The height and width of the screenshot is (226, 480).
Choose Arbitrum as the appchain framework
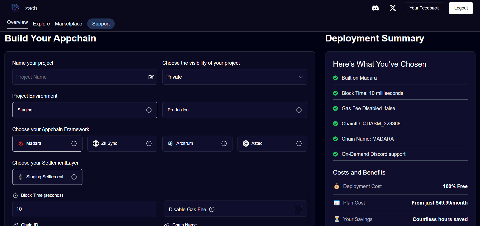[x=197, y=144]
